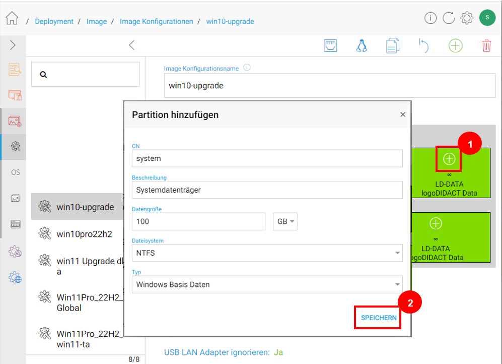Screen dimensions: 502x364
Task: Select win10pro22h2 in configuration list
Action: pyautogui.click(x=77, y=234)
